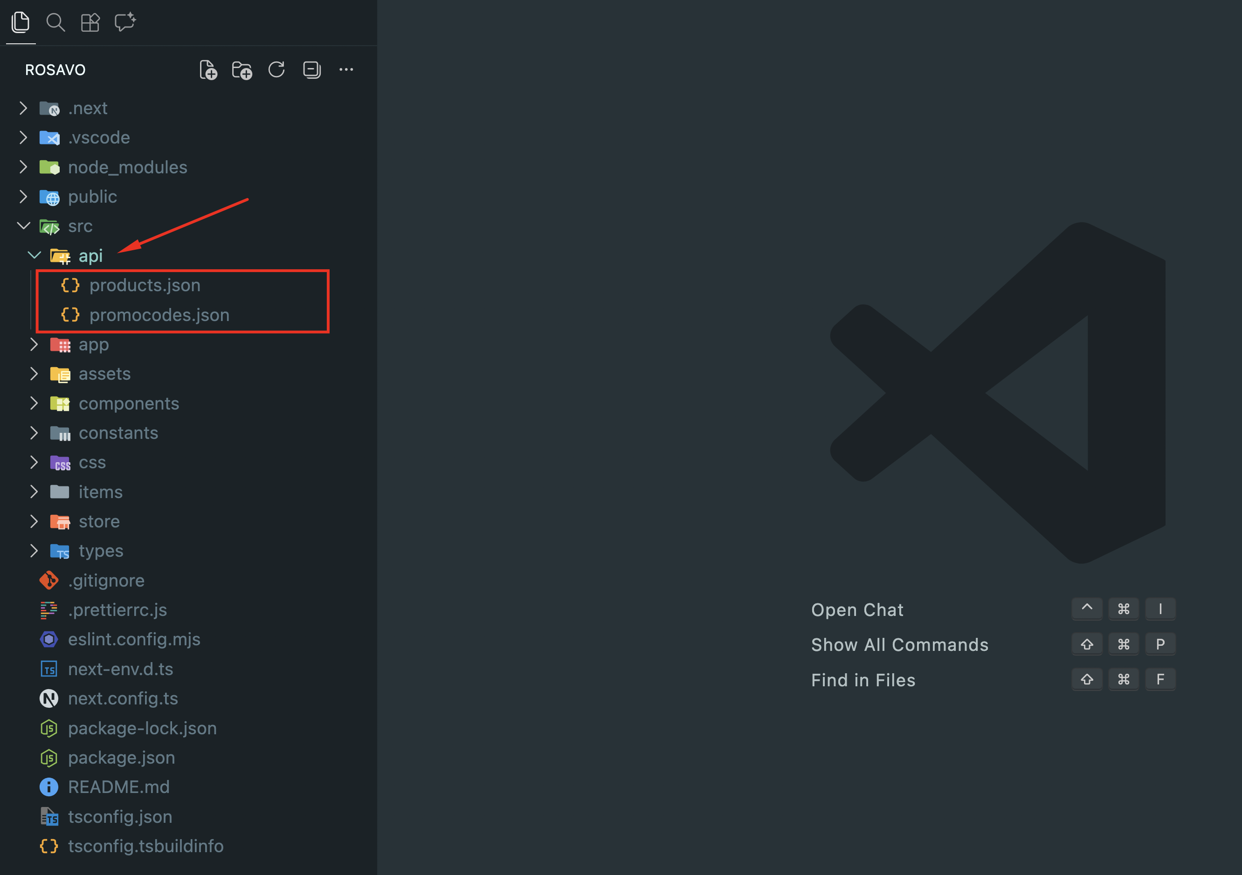
Task: Open the README.md file
Action: click(x=118, y=787)
